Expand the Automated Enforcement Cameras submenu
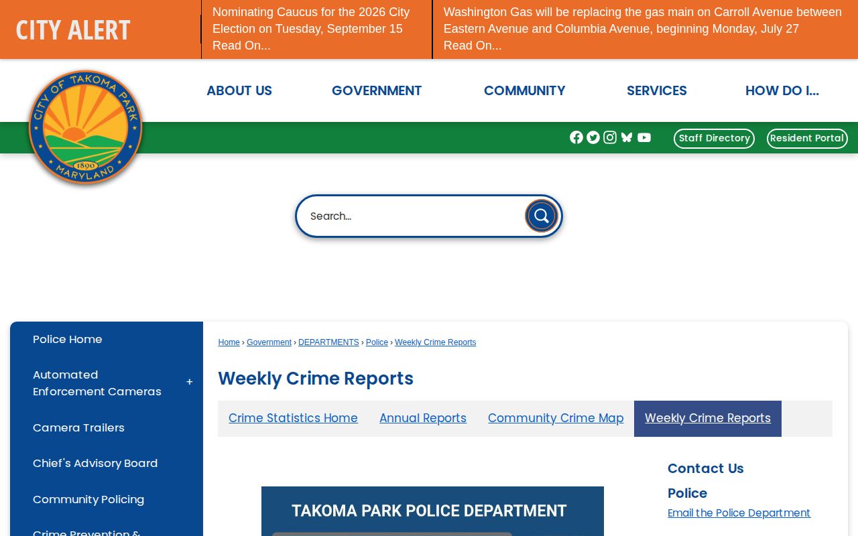Image resolution: width=858 pixels, height=536 pixels. tap(190, 383)
